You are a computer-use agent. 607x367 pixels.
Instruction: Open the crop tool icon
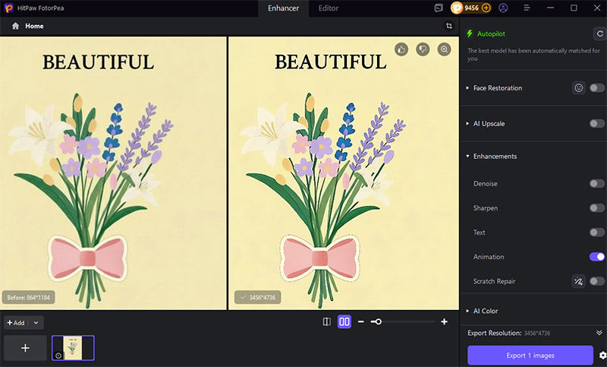[449, 26]
